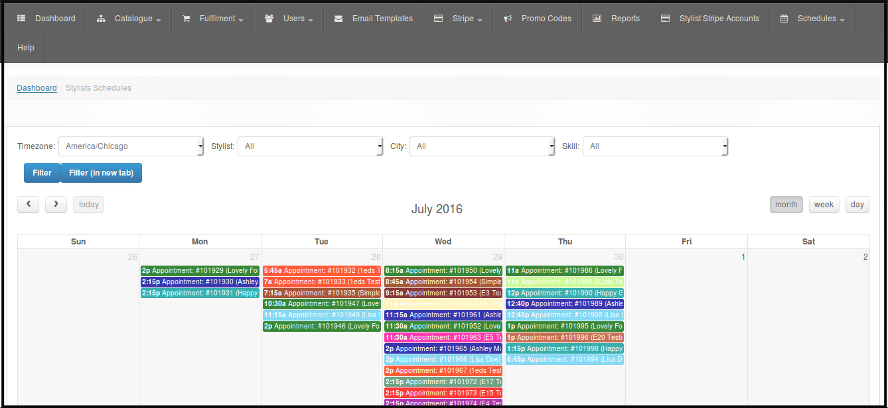Open 11:30a Appointment #101963 (E5)

click(443, 338)
